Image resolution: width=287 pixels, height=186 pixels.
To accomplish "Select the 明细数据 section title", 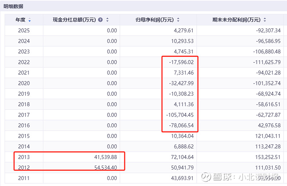I will pos(13,6).
